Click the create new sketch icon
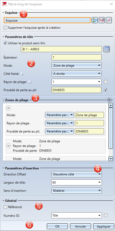Viewport: 115px width, 231px height. click(95, 20)
